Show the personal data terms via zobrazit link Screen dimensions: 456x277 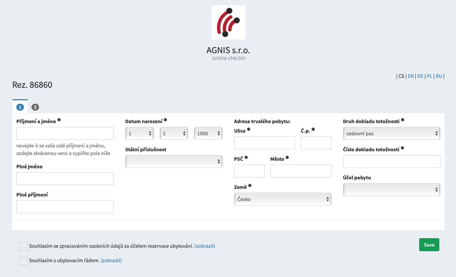pos(205,246)
